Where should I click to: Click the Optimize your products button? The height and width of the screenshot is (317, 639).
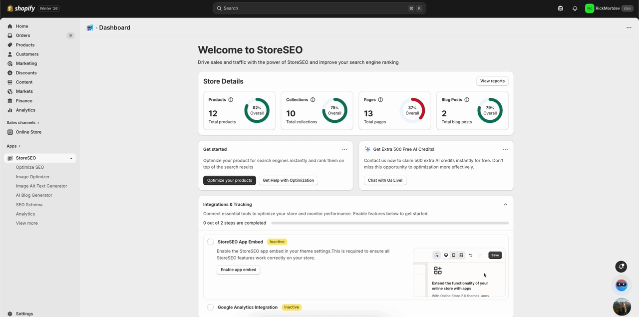(230, 180)
